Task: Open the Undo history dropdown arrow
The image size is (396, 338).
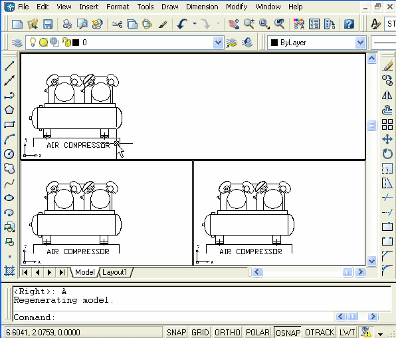Action: pyautogui.click(x=195, y=24)
